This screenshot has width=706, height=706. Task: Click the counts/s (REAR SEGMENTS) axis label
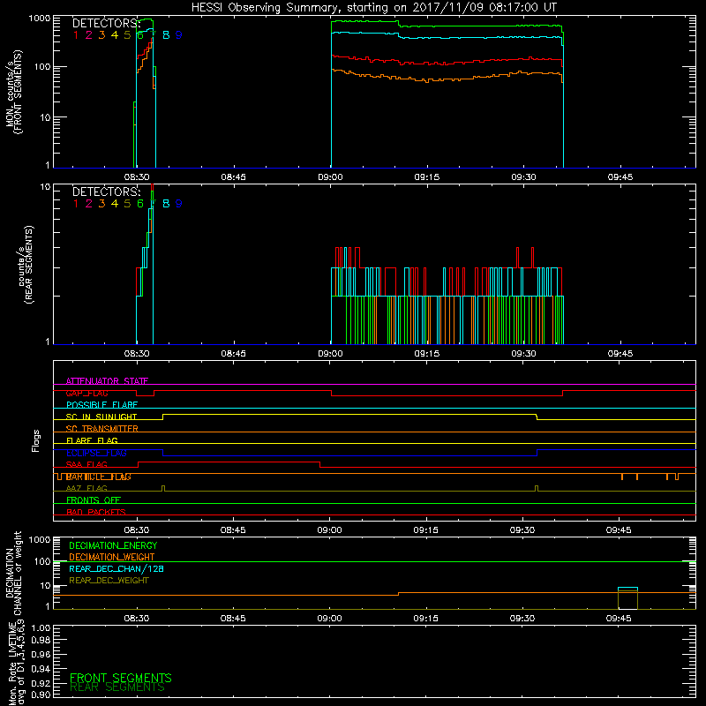point(26,264)
